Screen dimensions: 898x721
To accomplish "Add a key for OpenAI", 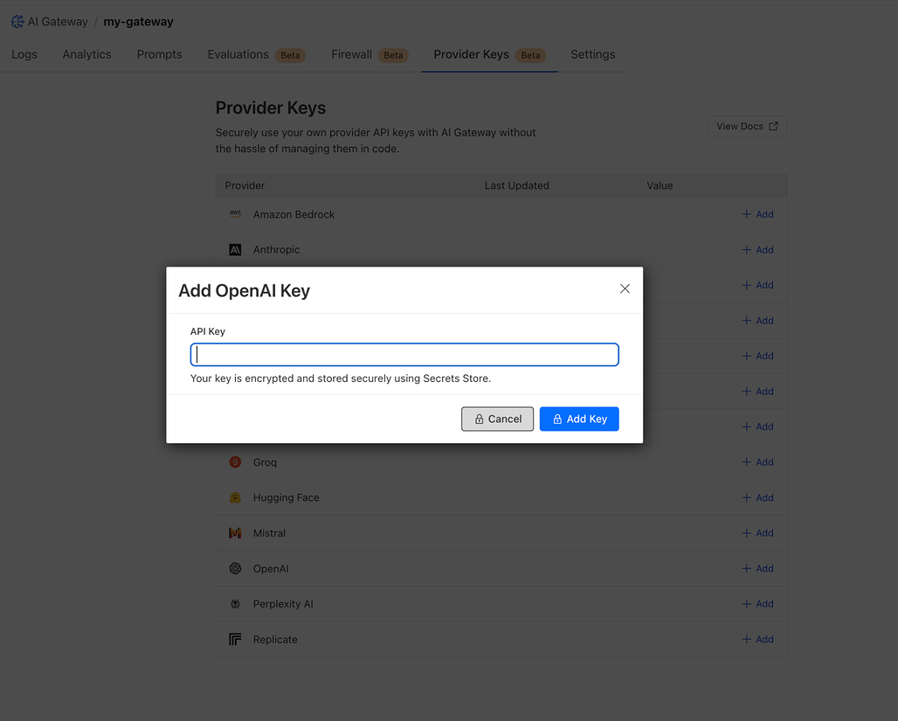I will point(757,569).
